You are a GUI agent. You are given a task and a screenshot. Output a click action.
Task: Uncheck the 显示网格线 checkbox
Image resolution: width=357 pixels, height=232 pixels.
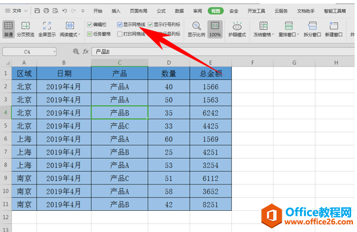point(120,24)
